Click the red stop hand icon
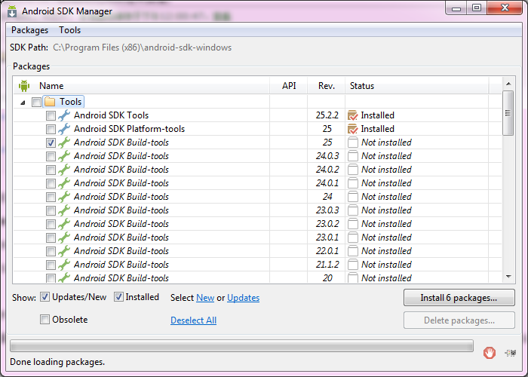The height and width of the screenshot is (377, 528). coord(490,353)
